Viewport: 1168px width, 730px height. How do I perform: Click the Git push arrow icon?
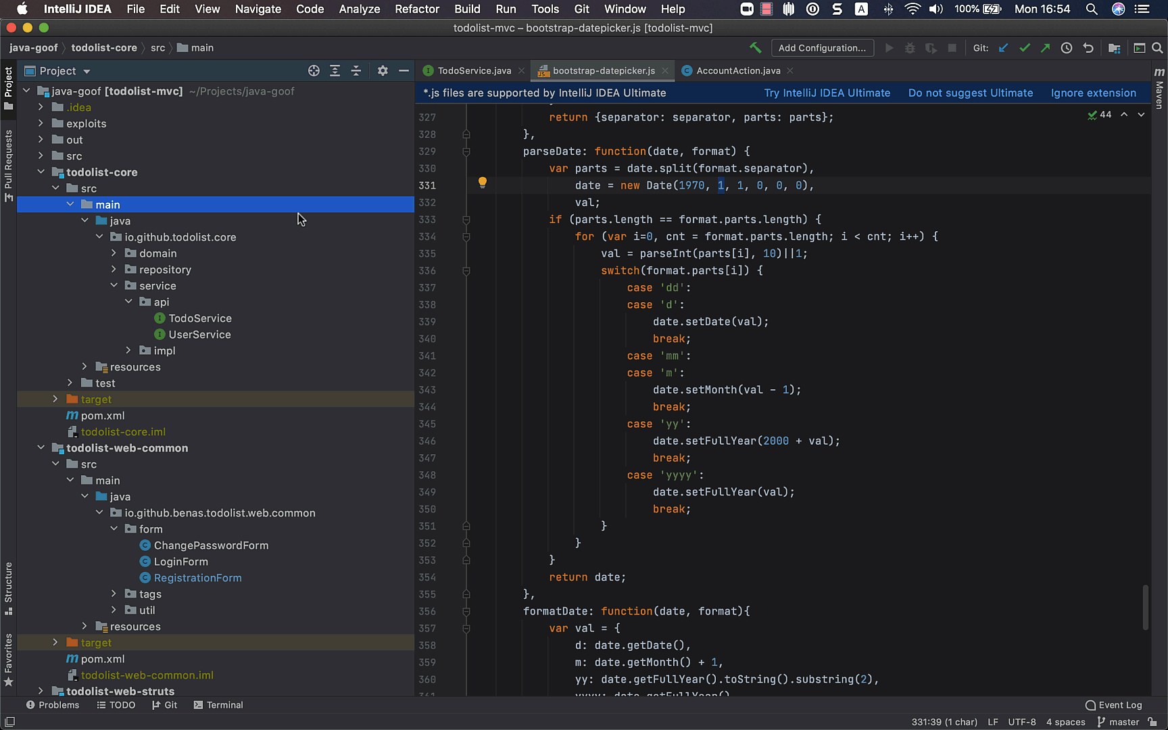coord(1046,48)
